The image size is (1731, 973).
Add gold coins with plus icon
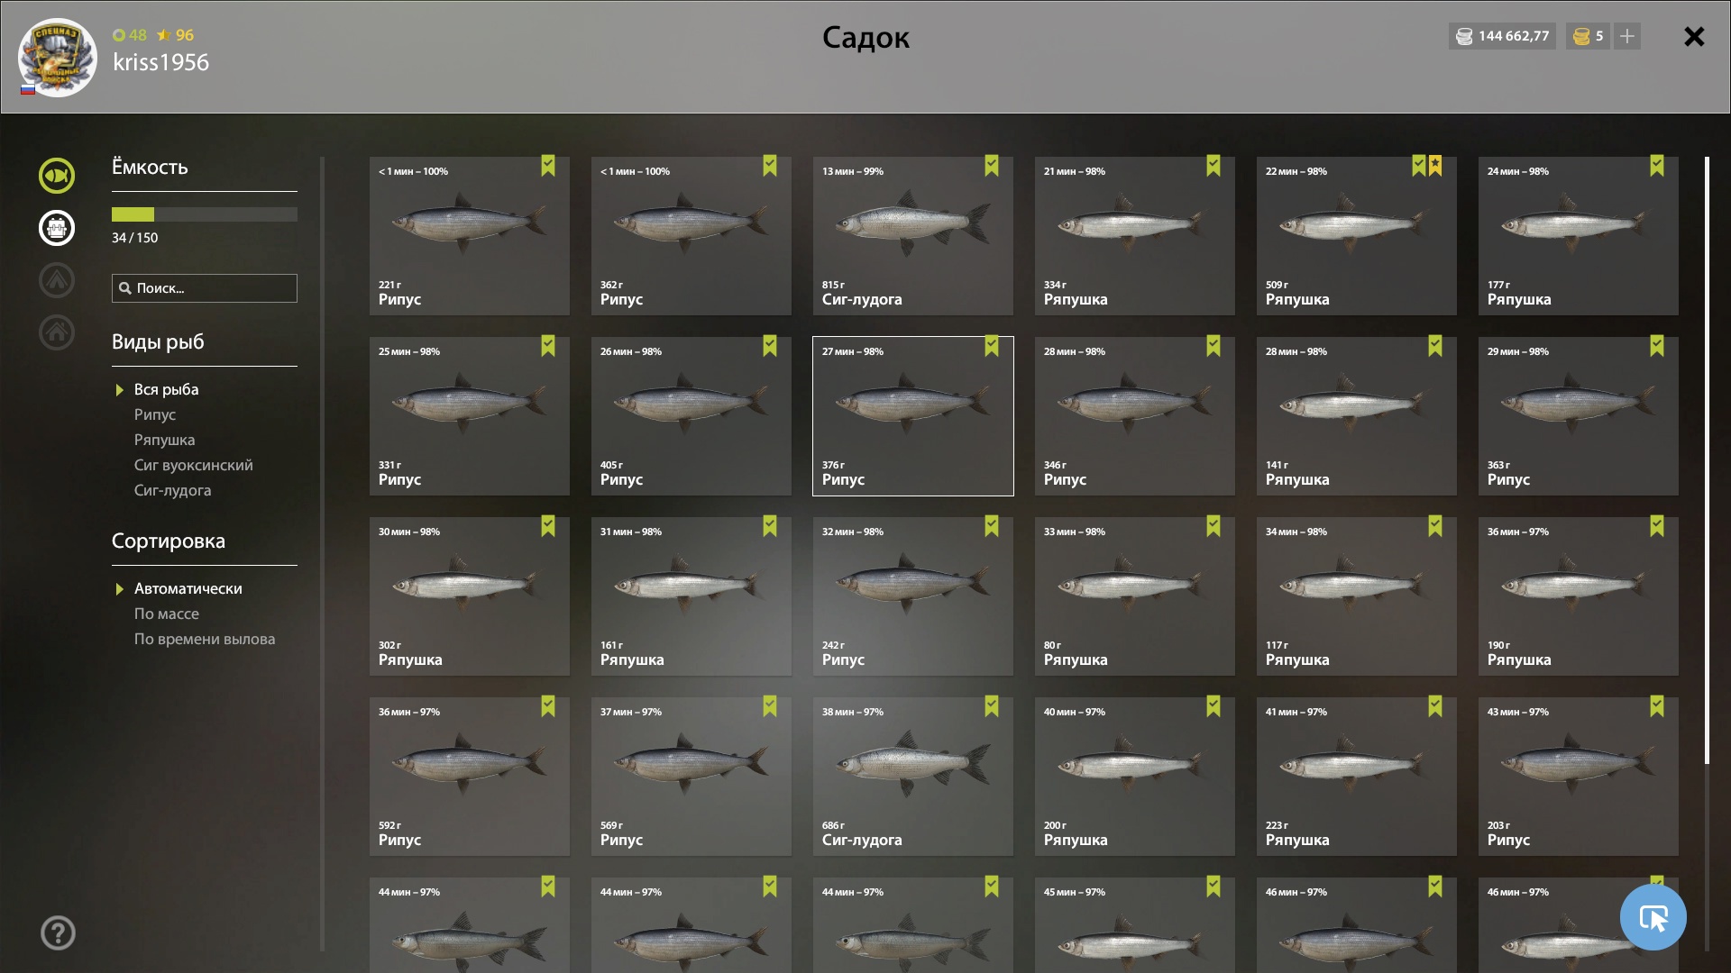[x=1626, y=36]
